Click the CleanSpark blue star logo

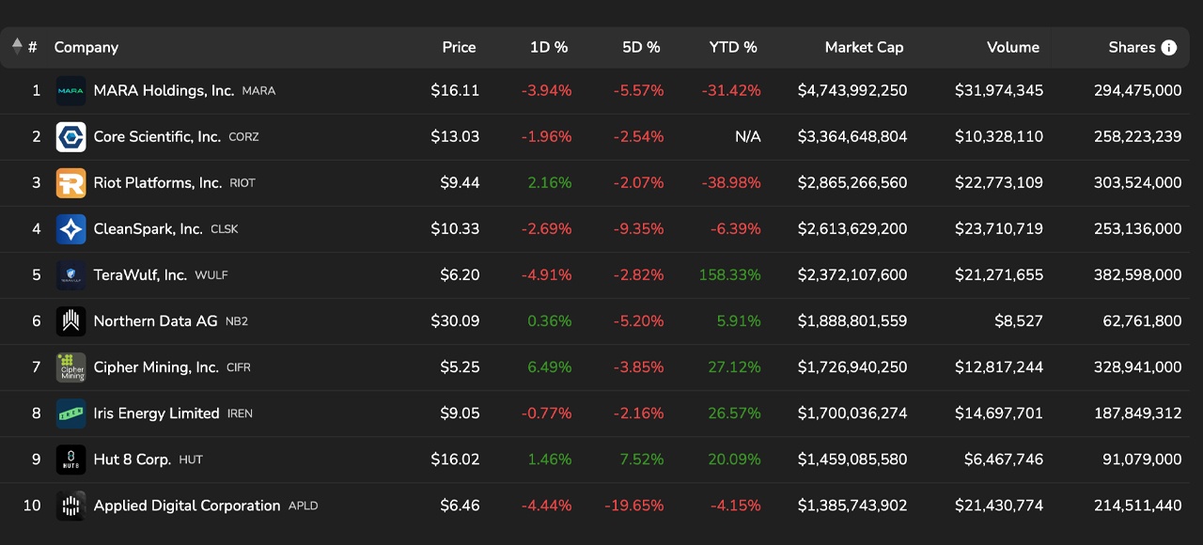70,229
